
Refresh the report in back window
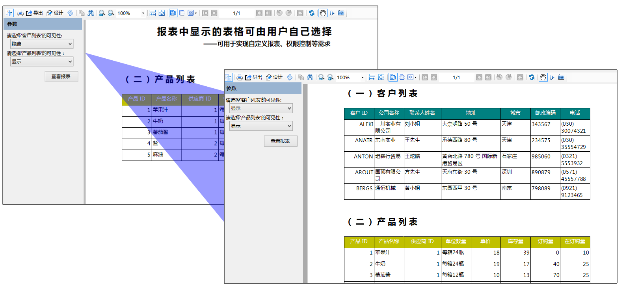tap(312, 13)
